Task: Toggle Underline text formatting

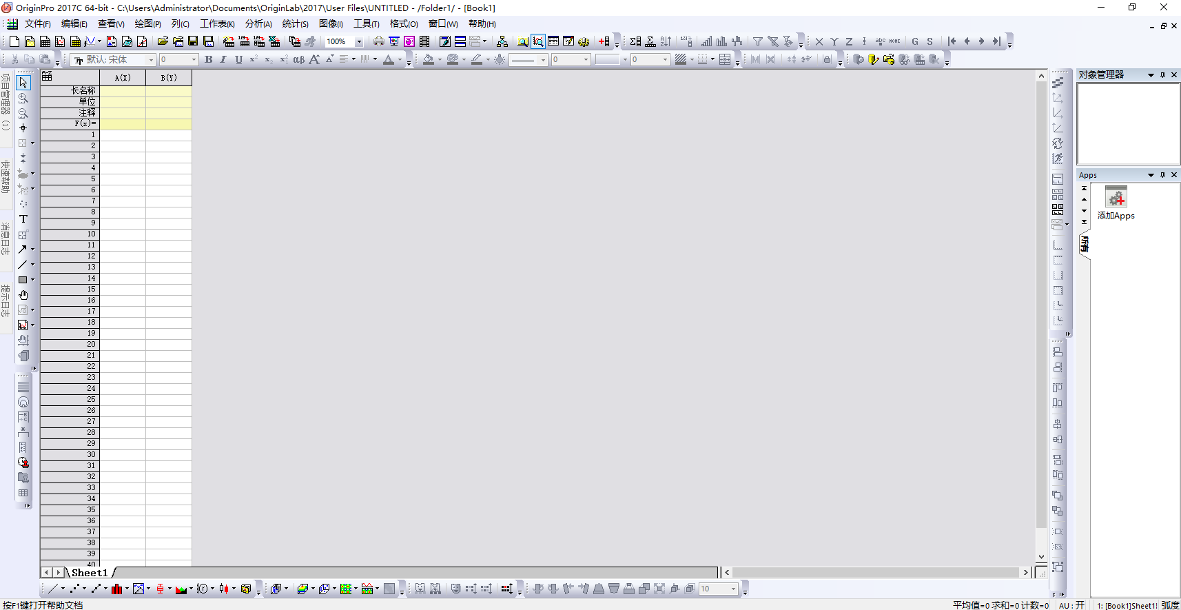Action: [238, 60]
